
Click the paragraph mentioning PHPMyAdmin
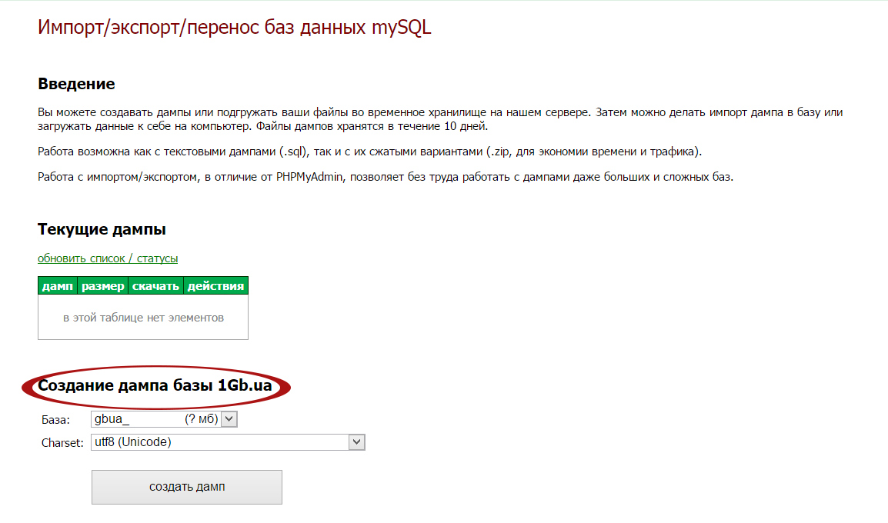click(x=386, y=177)
